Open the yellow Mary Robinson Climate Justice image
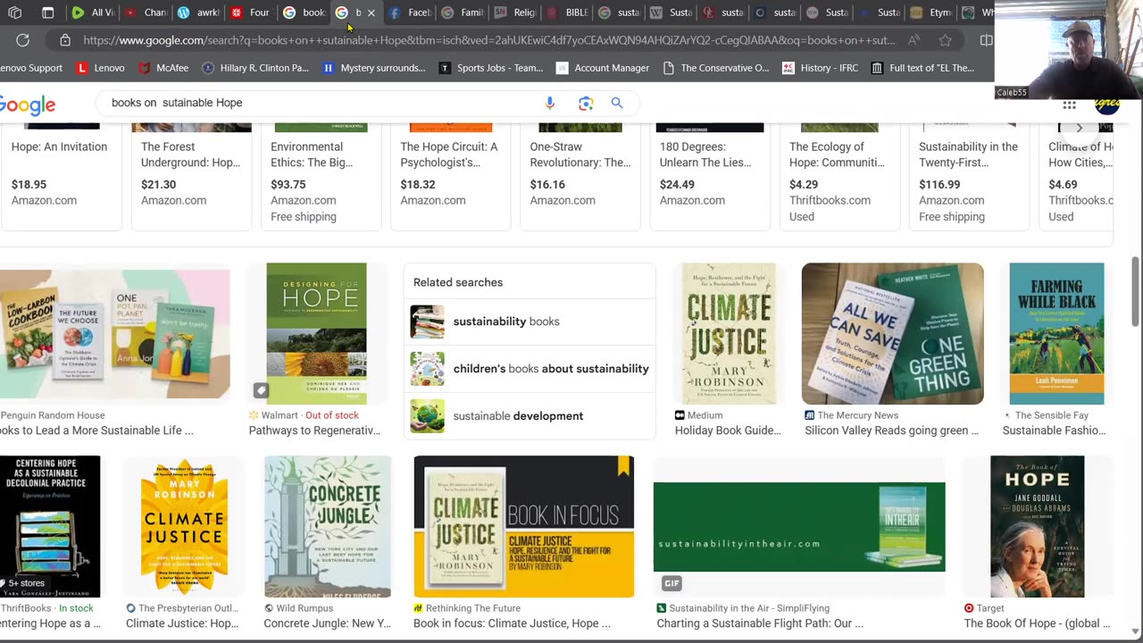 pos(184,526)
